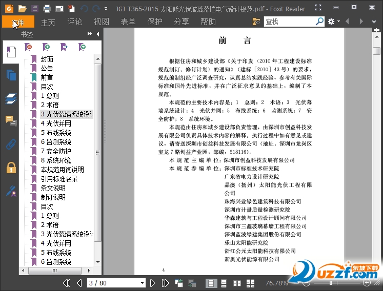Select bookmark 8 系统环境
This screenshot has width=383, height=291.
[56, 160]
